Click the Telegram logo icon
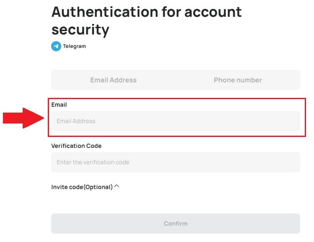The height and width of the screenshot is (242, 314). coord(56,46)
